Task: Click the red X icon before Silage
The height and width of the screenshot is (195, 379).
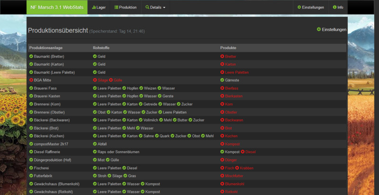Action: click(x=95, y=80)
